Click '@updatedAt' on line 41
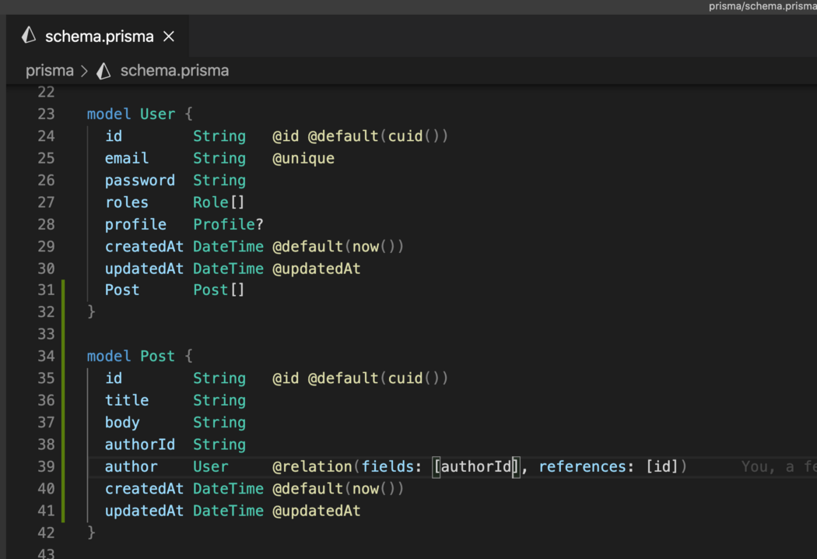 point(316,511)
